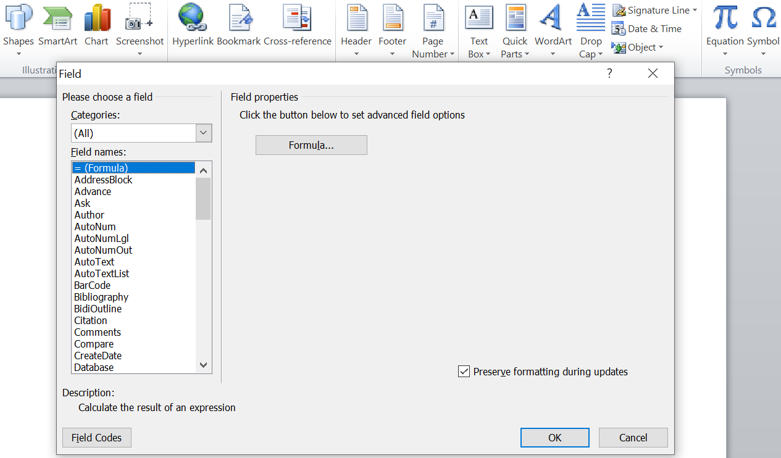Select the Author field name
Image resolution: width=781 pixels, height=458 pixels.
(x=133, y=215)
